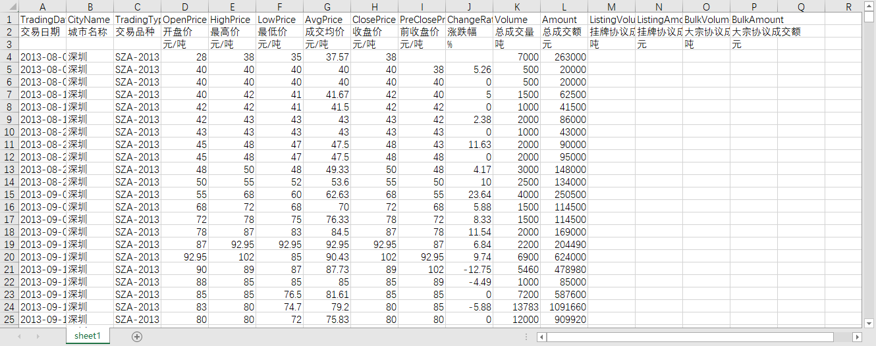Click the previous sheet navigation arrow

(19, 336)
